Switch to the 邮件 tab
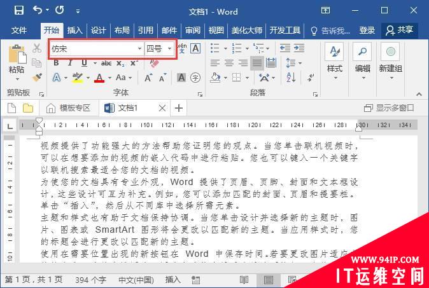 [x=169, y=30]
